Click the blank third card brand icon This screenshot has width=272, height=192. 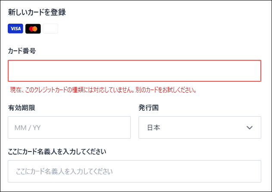point(50,29)
